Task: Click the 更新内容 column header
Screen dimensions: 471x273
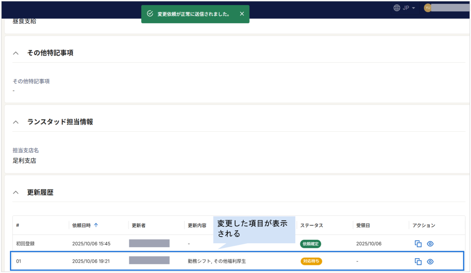Action: [x=197, y=226]
